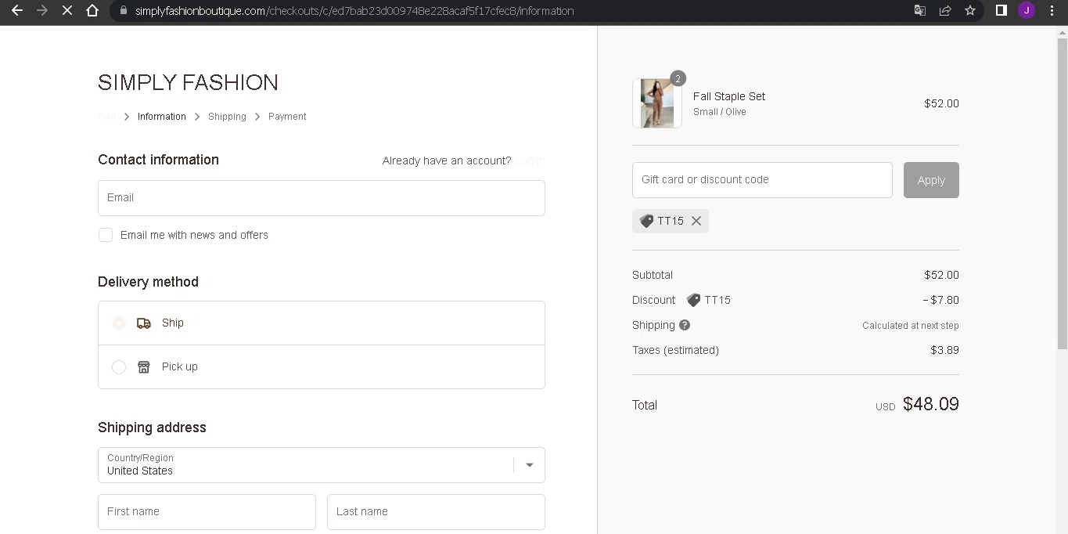Toggle the browser side panel icon
Screen dimensions: 1068x534
1001,11
